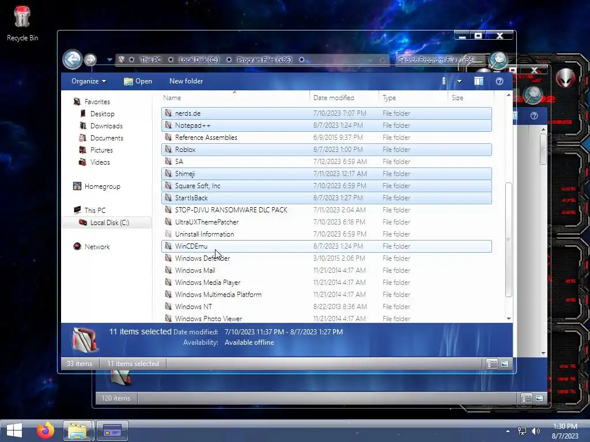Click This PC in the address bar
590x442 pixels.
point(150,60)
